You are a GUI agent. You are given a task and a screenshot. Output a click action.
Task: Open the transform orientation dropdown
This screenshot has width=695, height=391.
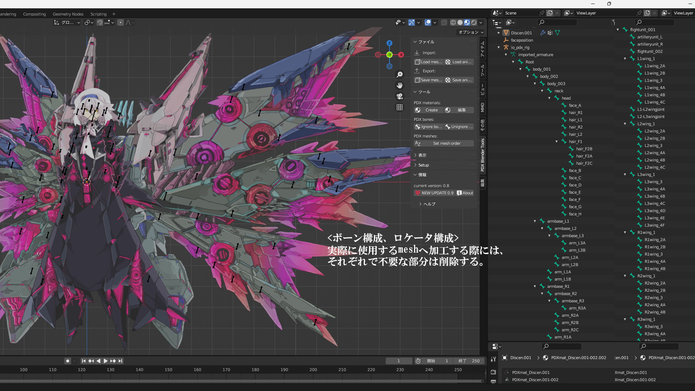coord(67,22)
